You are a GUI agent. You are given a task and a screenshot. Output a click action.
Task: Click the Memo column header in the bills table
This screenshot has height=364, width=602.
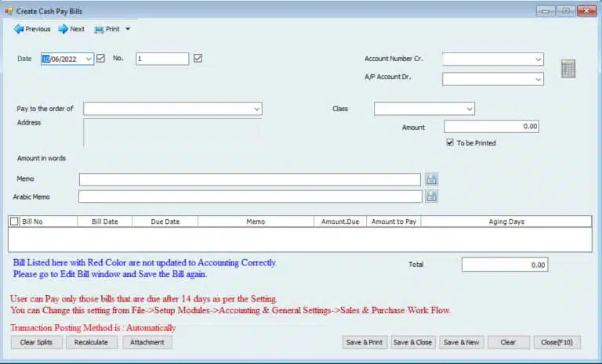click(256, 222)
